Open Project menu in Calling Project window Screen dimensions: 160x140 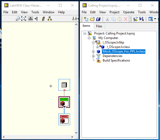tap(114, 12)
